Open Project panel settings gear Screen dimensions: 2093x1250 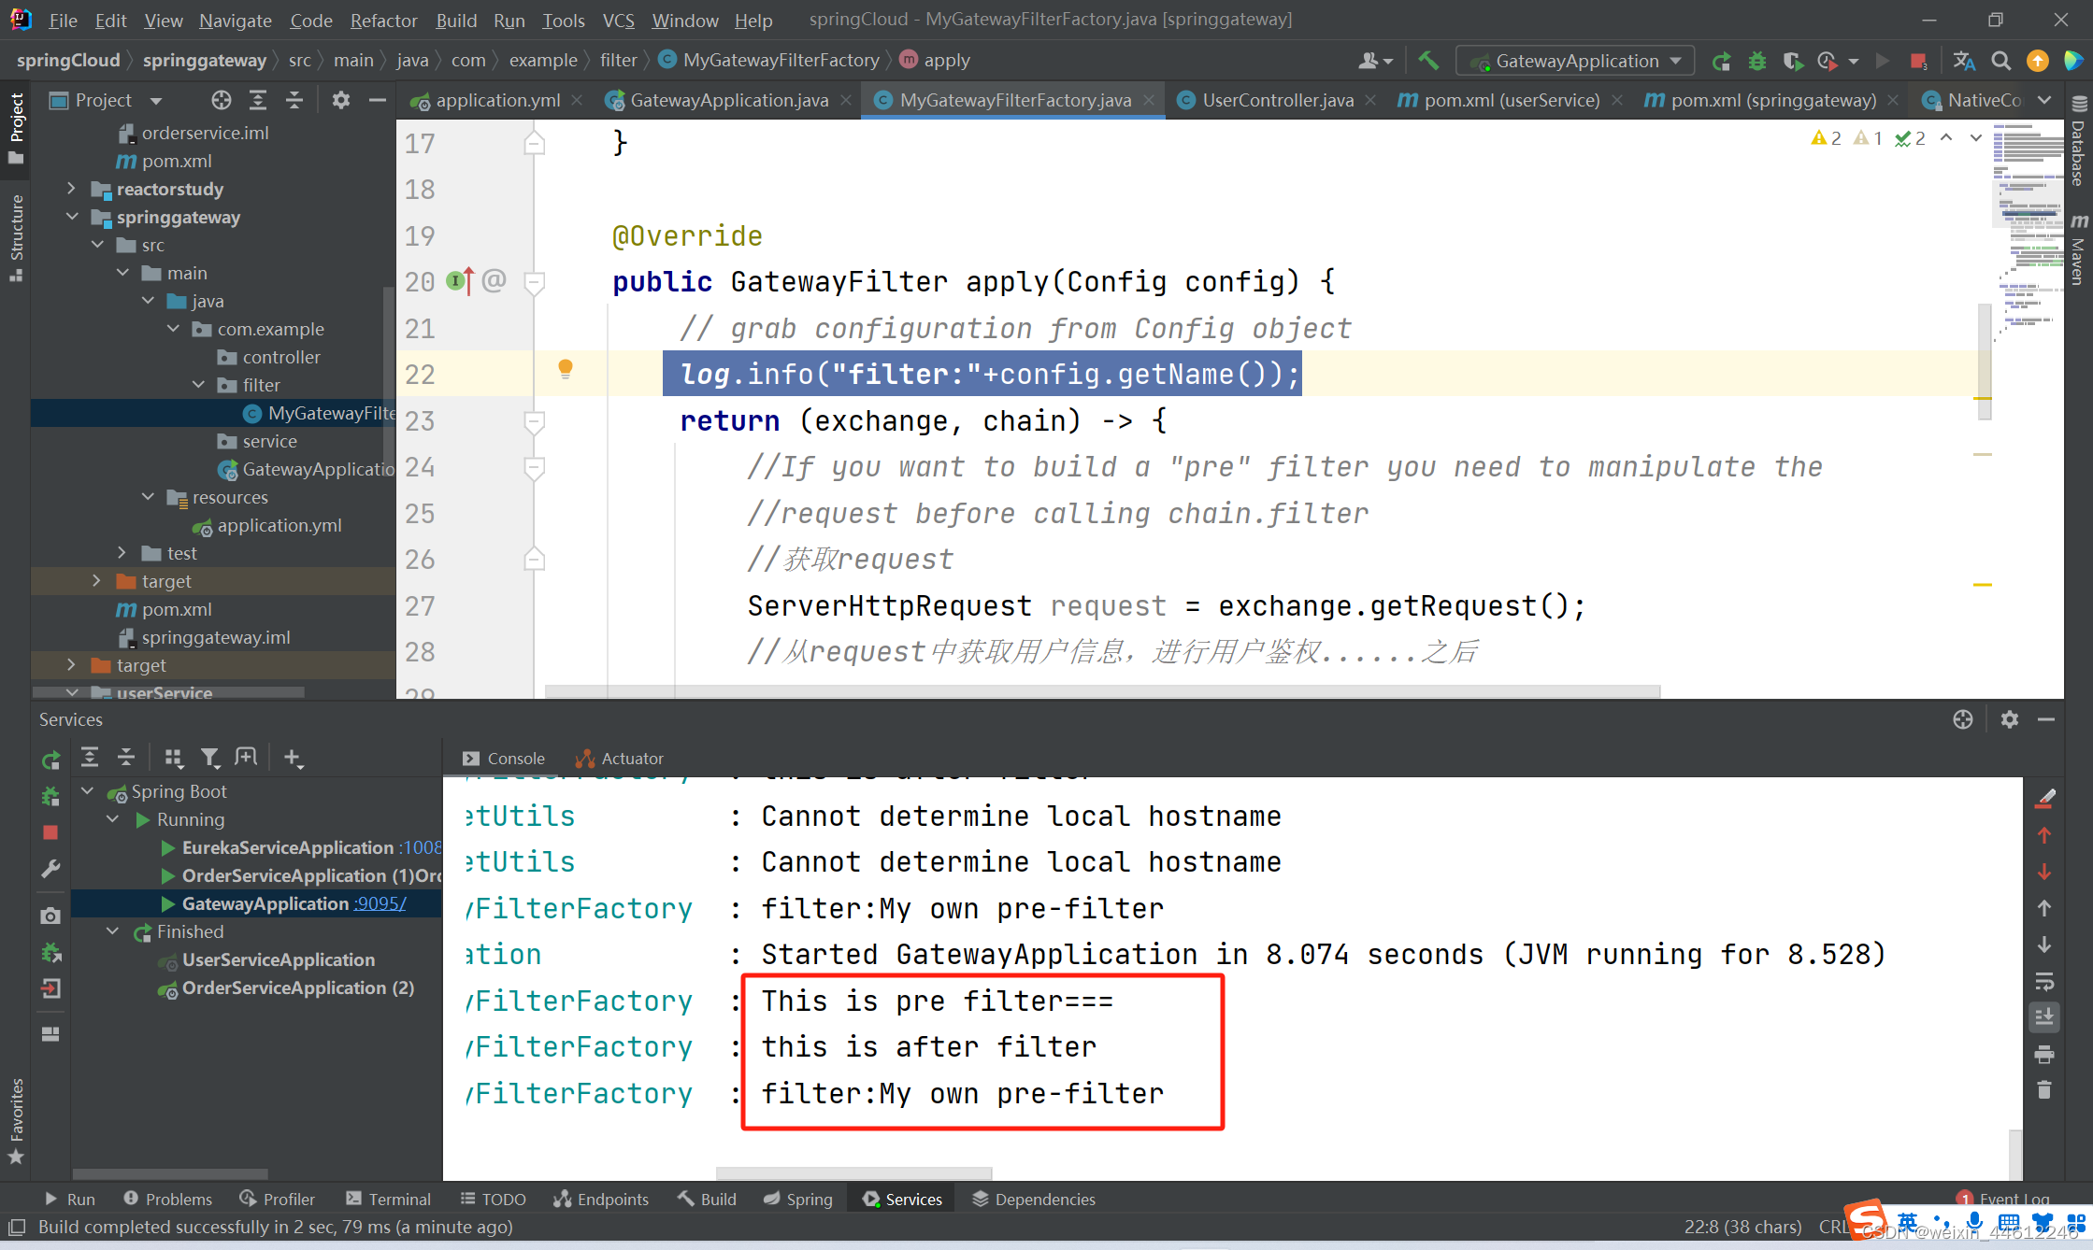341,100
